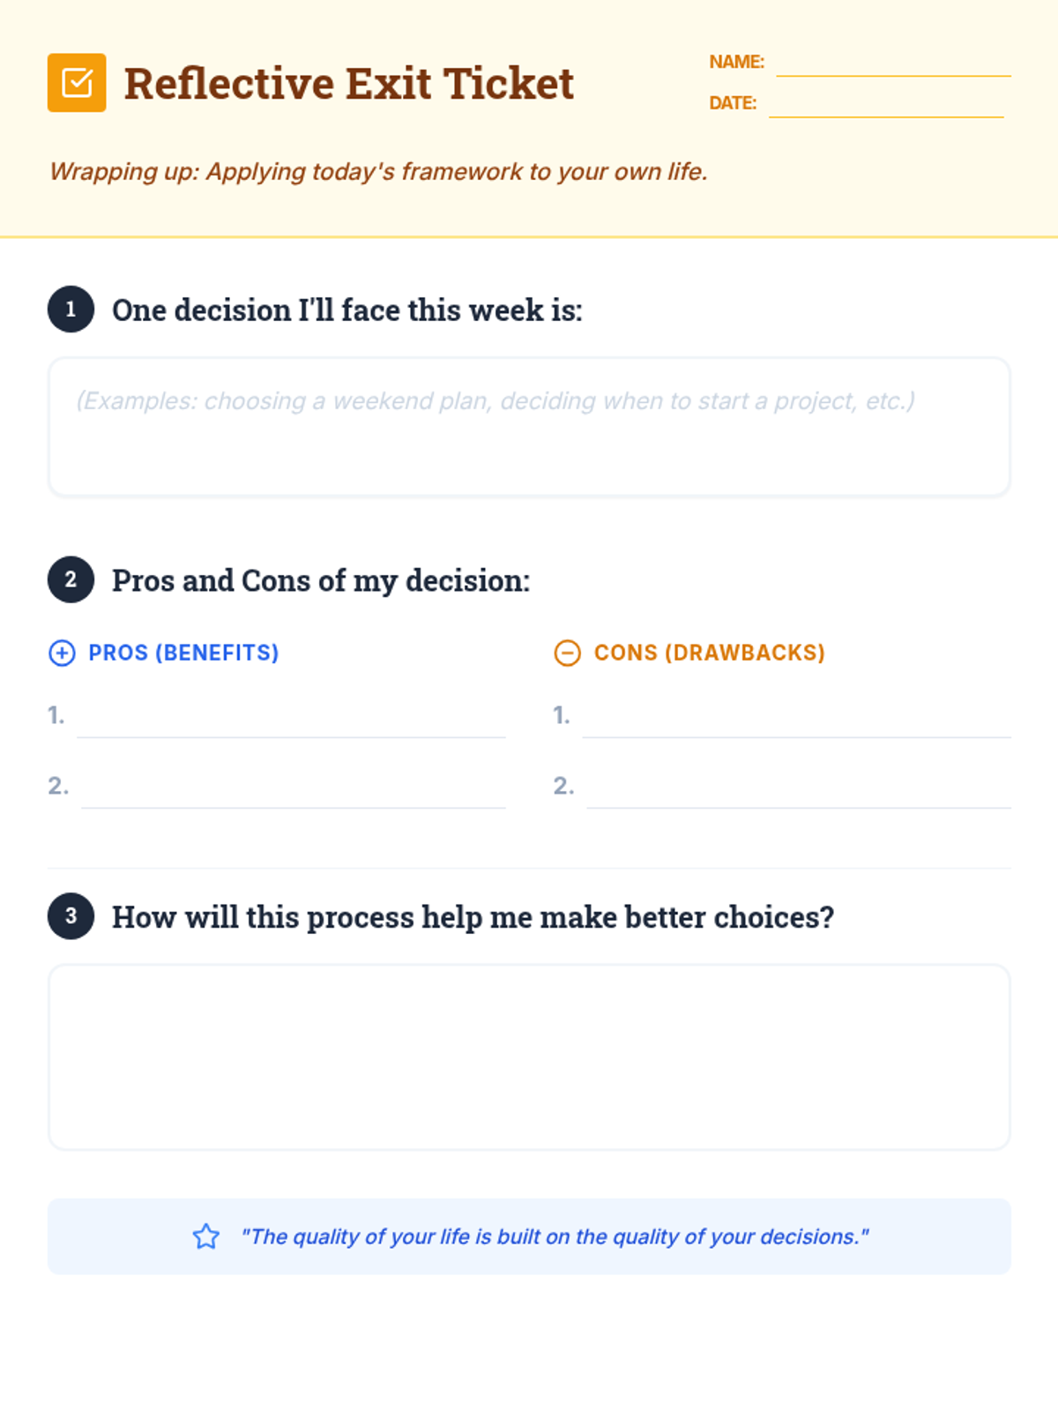
Task: Click the quality of decisions quote text
Action: click(555, 1236)
